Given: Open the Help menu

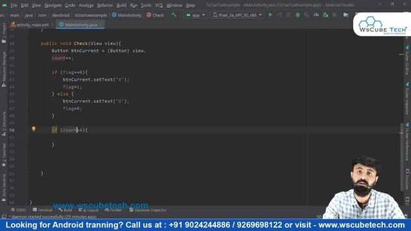Looking at the screenshot, I should pyautogui.click(x=190, y=5).
